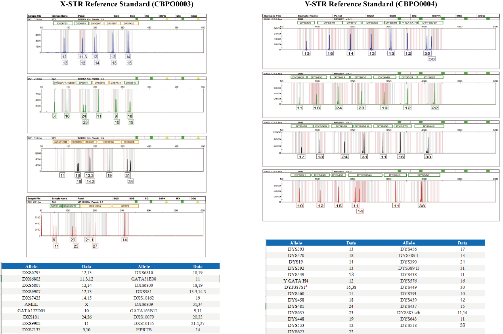Click the 14.3 allele call box in black X-STR plot
Viewport: 503px width, 334px height.
(x=90, y=181)
